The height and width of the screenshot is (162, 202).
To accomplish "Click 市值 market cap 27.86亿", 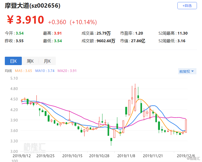I will (138, 41).
